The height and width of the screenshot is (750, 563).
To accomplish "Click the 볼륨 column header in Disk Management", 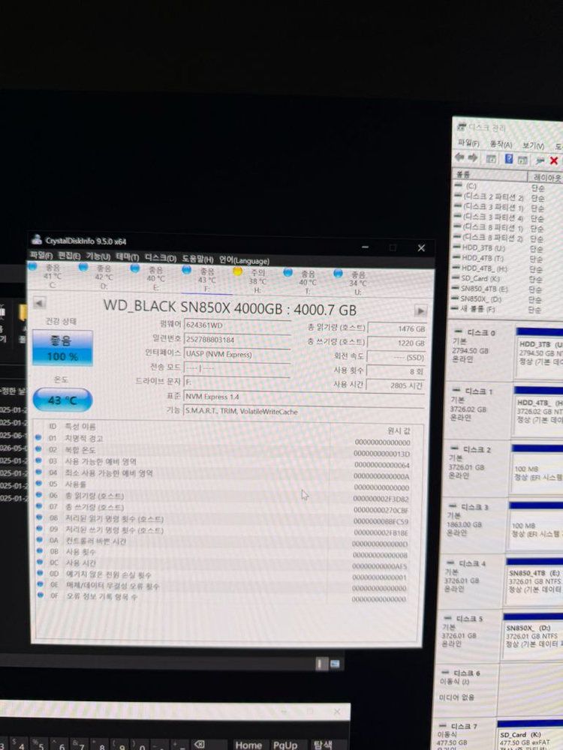I will (489, 175).
